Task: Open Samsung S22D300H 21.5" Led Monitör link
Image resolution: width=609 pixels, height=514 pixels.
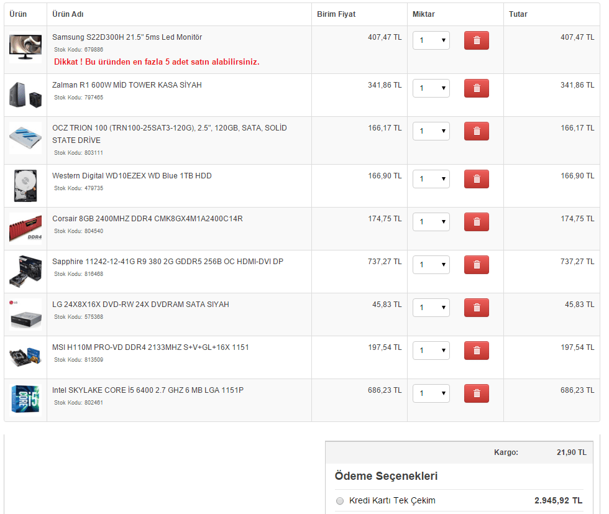Action: (x=127, y=37)
